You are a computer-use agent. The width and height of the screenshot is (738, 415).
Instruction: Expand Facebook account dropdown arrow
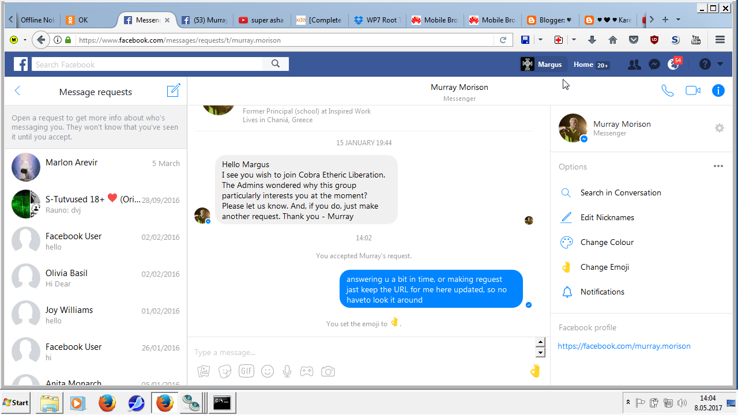[x=720, y=65]
